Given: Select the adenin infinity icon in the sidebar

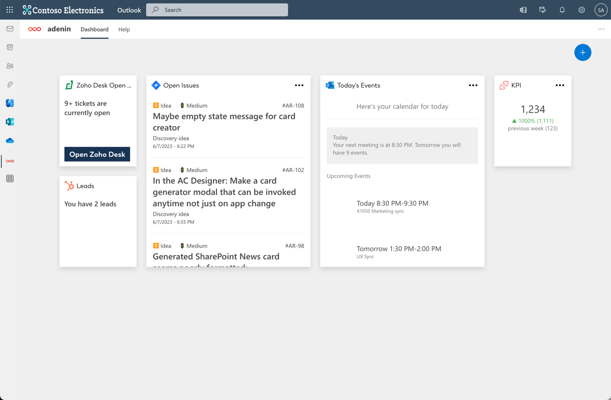Looking at the screenshot, I should click(x=10, y=161).
